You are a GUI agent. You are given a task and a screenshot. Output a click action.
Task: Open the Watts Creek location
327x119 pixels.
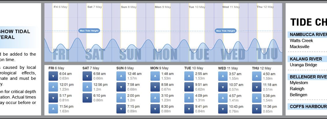[x=301, y=41]
